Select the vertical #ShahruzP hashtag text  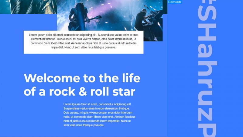tap(207, 68)
